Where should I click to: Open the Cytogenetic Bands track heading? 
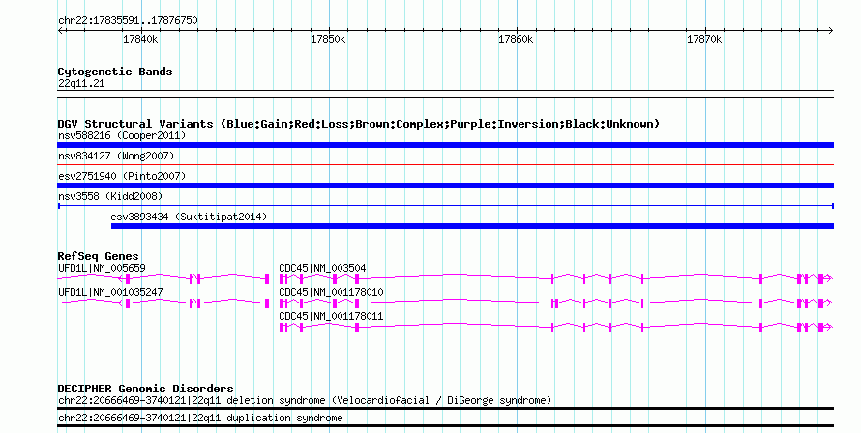click(115, 72)
